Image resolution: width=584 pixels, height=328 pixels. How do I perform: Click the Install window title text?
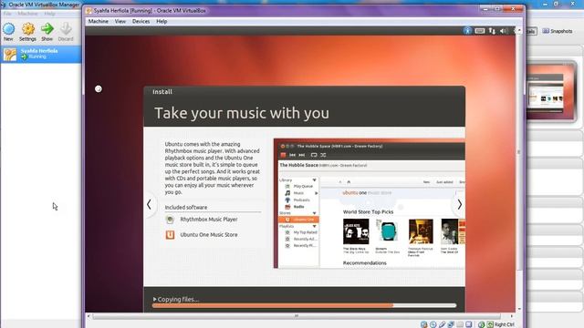pos(162,91)
